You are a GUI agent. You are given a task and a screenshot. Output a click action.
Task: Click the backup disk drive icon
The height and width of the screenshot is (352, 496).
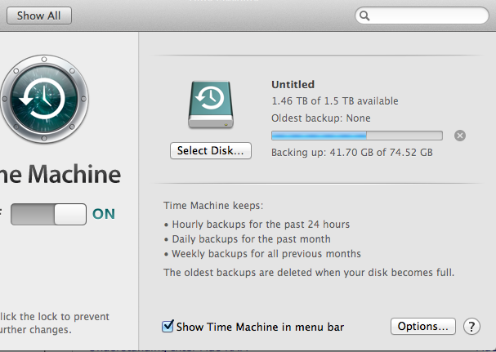tap(211, 105)
